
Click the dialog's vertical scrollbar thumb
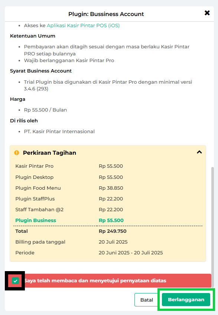tap(212, 227)
